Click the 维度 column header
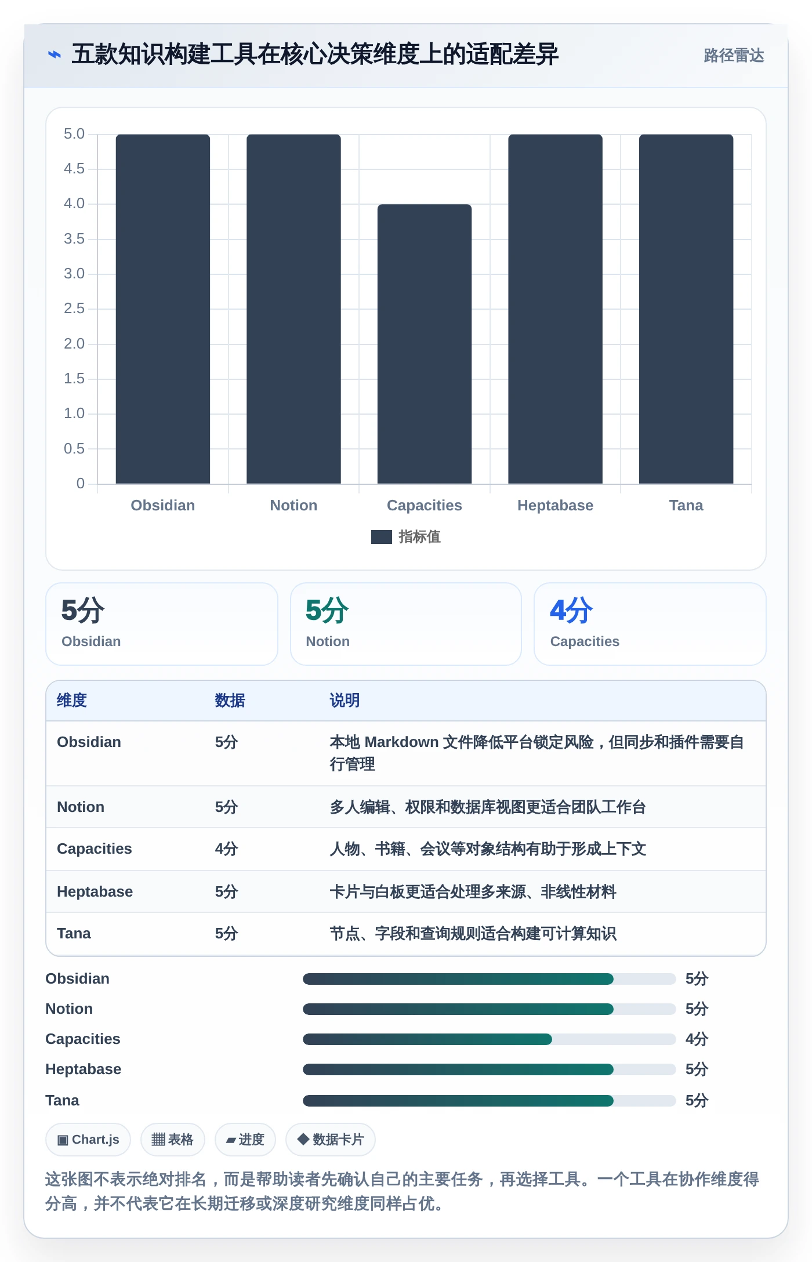Screen dimensions: 812x1262 click(72, 701)
